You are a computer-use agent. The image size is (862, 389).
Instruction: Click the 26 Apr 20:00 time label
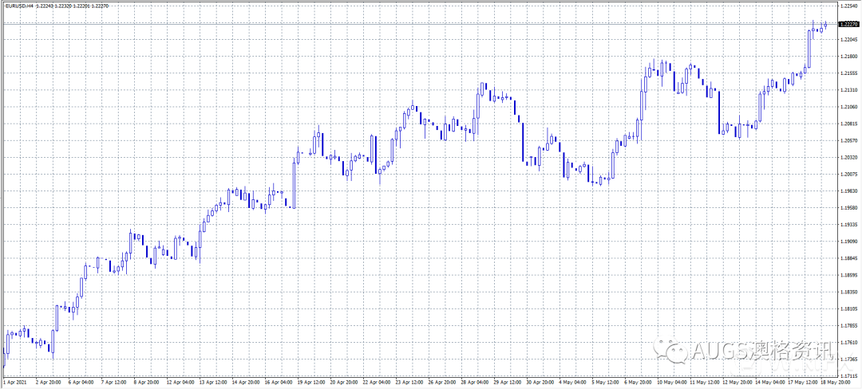(442, 381)
